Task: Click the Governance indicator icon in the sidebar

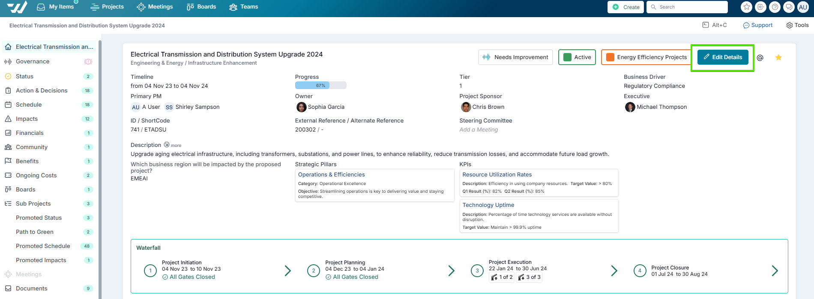Action: click(x=88, y=62)
